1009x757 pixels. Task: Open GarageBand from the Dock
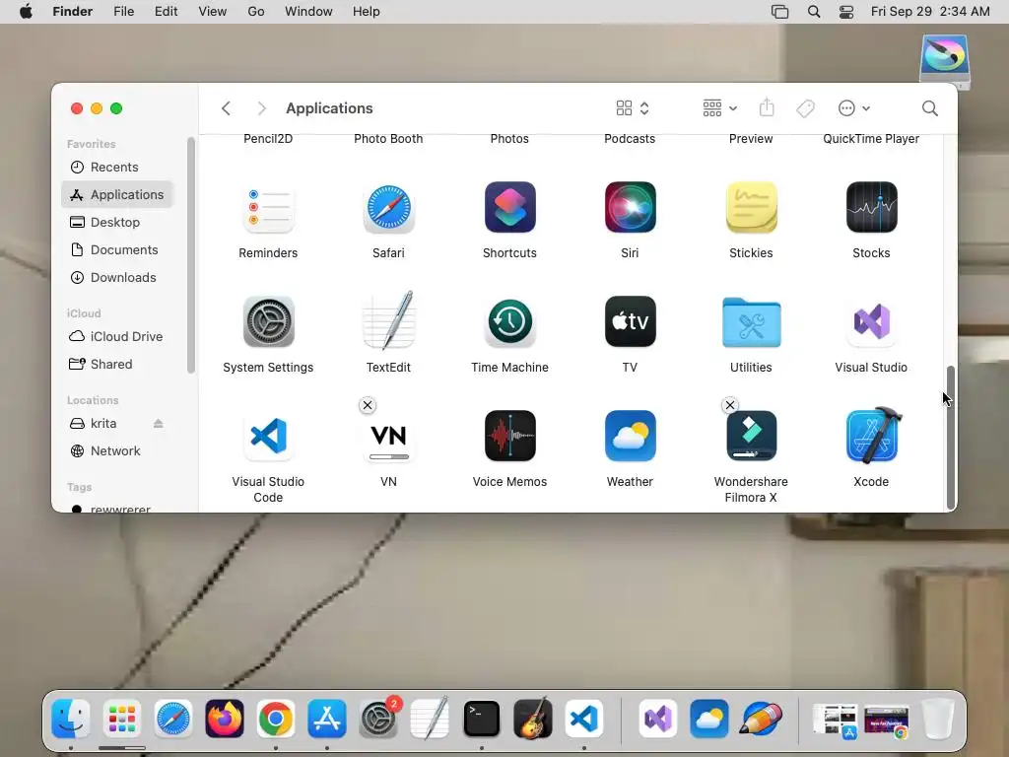point(533,718)
